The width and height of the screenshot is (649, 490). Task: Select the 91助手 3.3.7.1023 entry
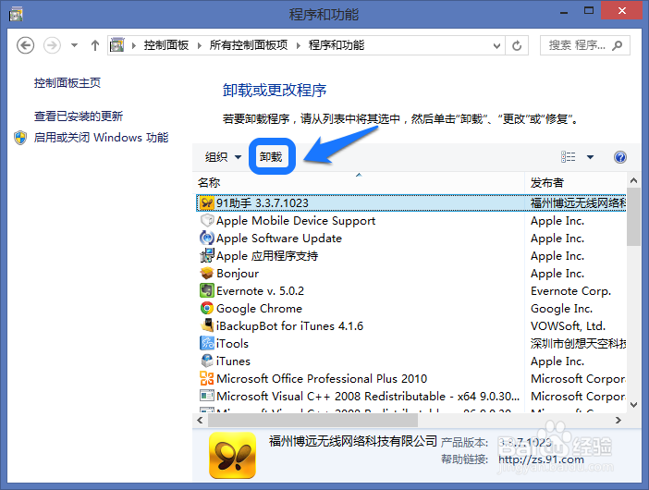pyautogui.click(x=411, y=202)
